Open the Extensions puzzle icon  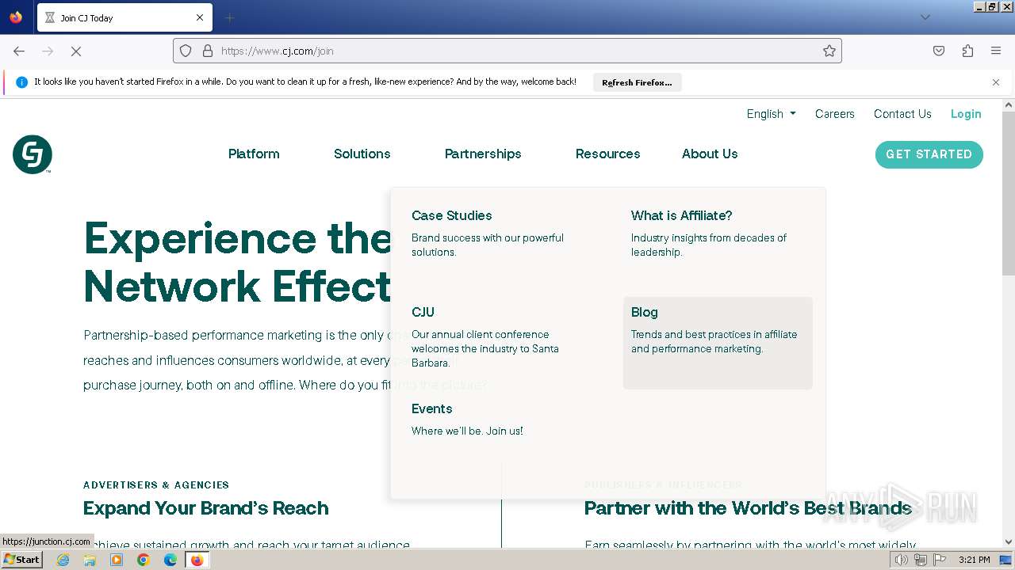(967, 51)
